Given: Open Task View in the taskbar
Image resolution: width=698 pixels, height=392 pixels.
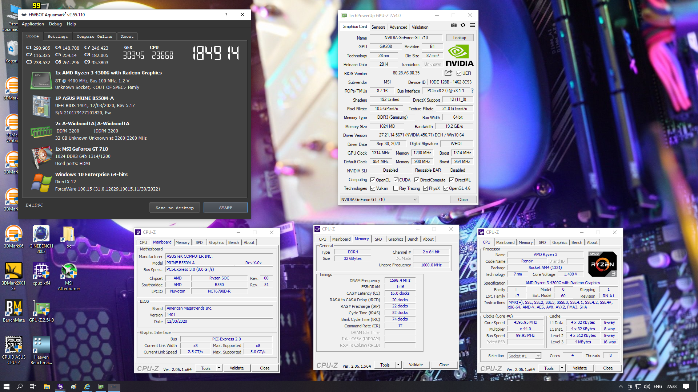Looking at the screenshot, I should 33,387.
